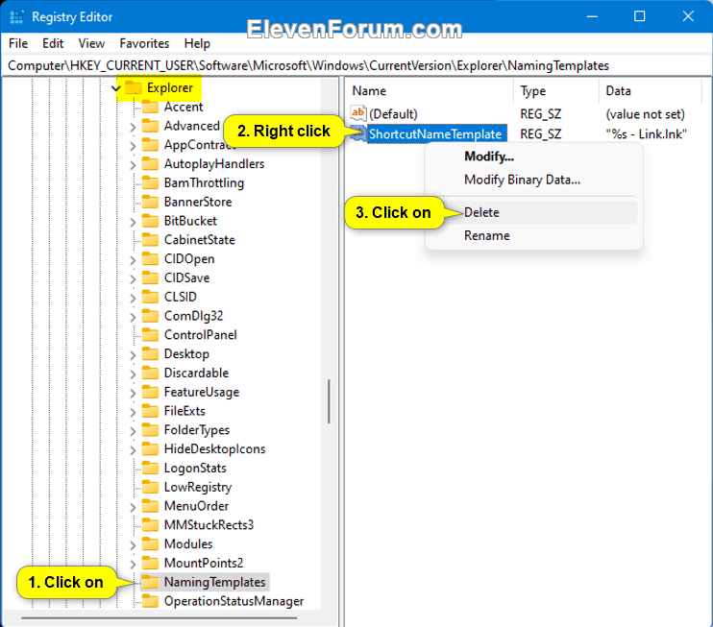Screen dimensions: 713x627
Task: Click the CabinetState folder icon
Action: [x=150, y=240]
